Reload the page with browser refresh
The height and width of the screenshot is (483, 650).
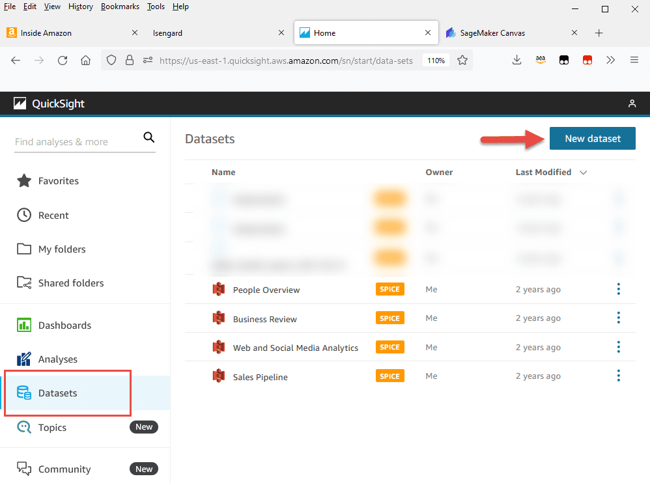(63, 61)
